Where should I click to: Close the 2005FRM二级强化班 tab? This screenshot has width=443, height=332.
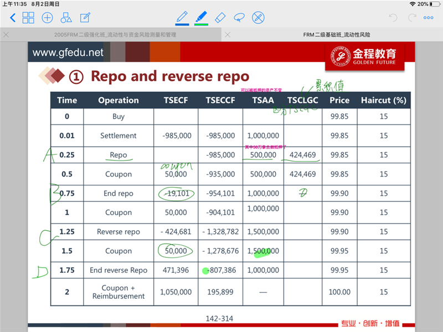[6, 34]
